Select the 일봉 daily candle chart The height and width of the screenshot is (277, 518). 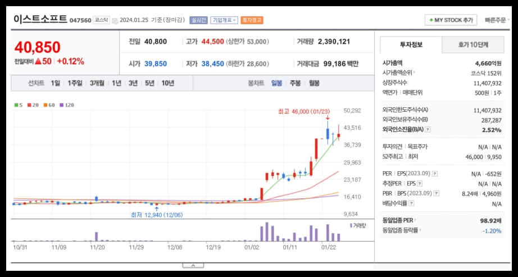(x=276, y=83)
